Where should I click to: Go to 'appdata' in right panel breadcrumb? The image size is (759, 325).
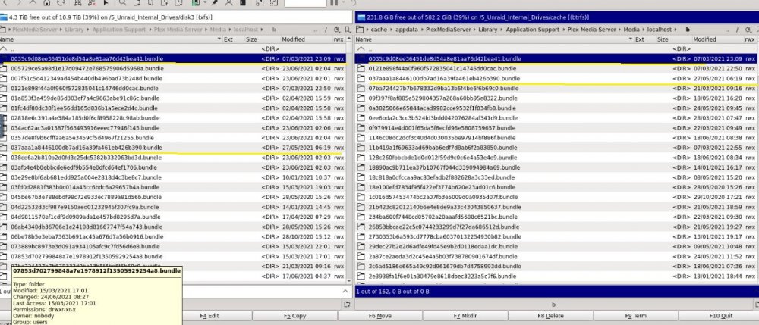click(x=407, y=30)
